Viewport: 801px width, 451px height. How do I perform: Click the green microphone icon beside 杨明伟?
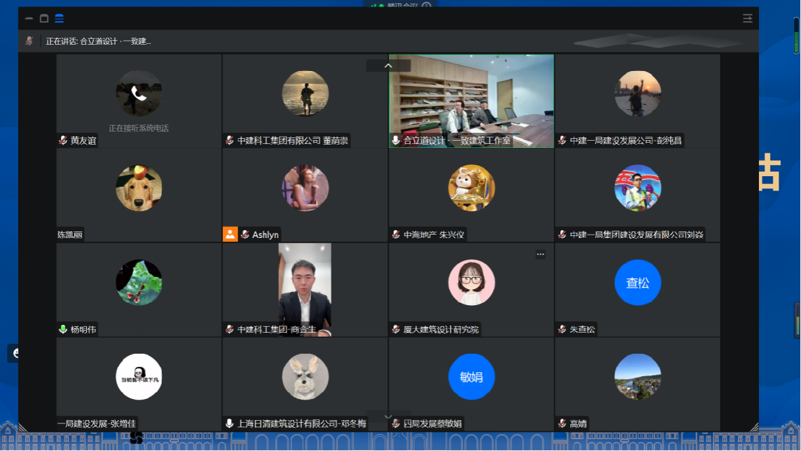[63, 329]
